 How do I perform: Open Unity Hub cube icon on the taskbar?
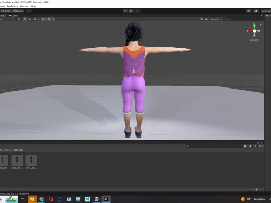click(x=97, y=199)
